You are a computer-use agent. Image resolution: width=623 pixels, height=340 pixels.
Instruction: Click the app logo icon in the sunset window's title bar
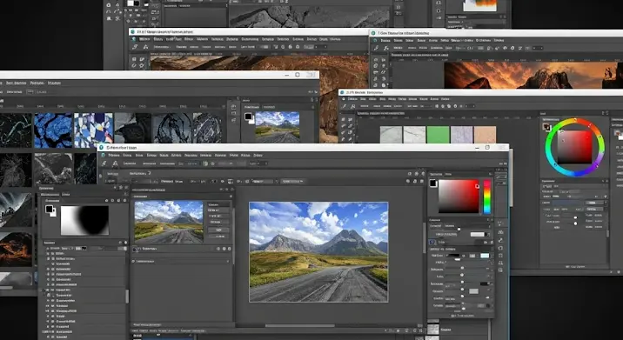373,33
